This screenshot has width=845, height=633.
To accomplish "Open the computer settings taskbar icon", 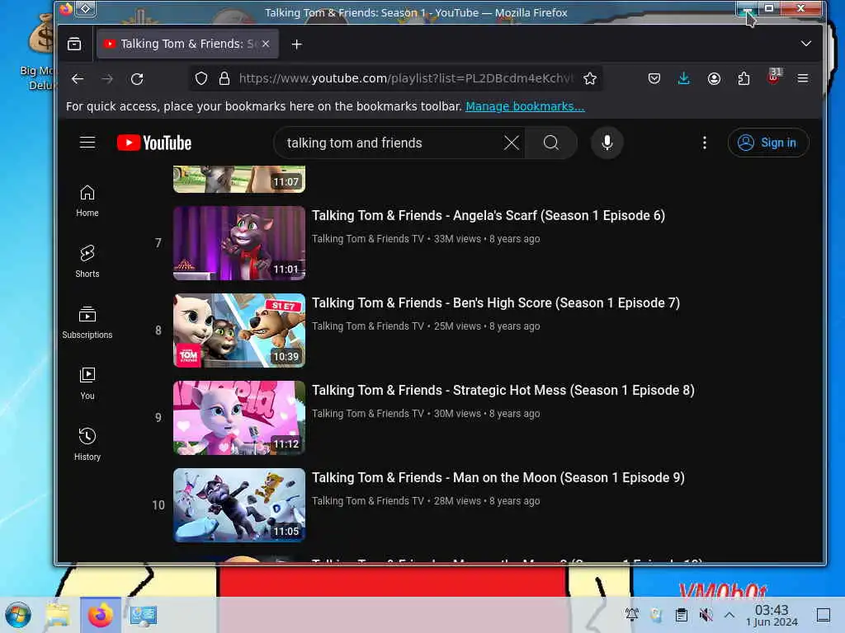I will pyautogui.click(x=144, y=615).
